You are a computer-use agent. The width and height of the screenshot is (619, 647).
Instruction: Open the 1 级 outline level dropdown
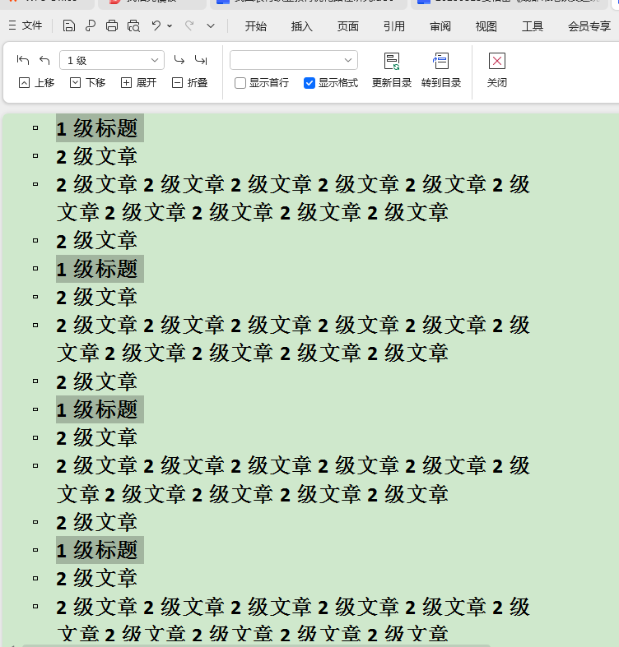point(112,60)
